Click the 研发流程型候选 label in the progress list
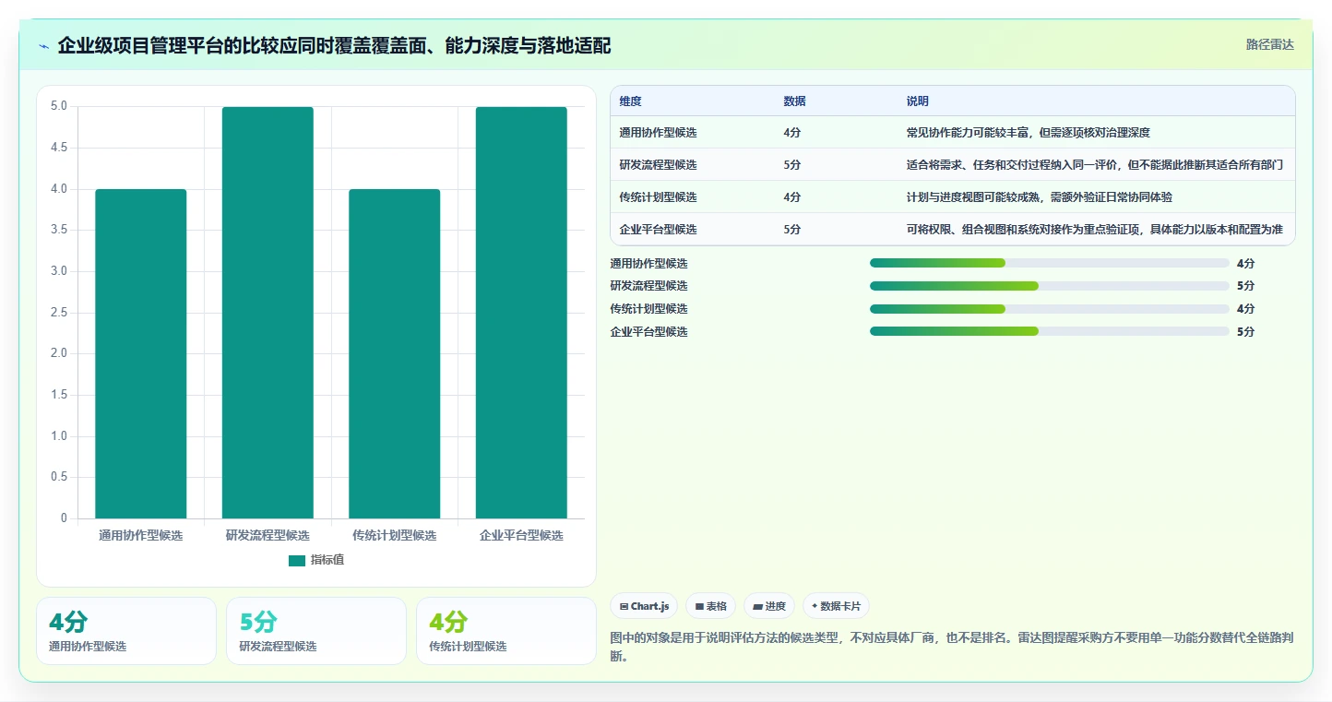This screenshot has height=702, width=1332. point(649,286)
